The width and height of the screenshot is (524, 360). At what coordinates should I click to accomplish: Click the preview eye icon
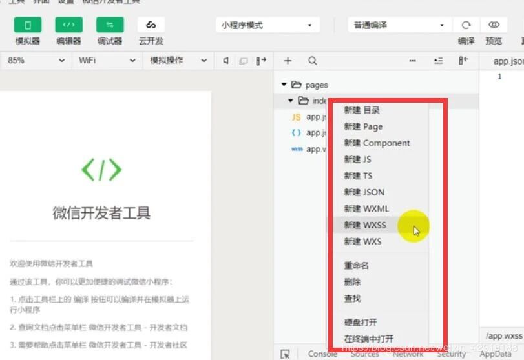494,25
